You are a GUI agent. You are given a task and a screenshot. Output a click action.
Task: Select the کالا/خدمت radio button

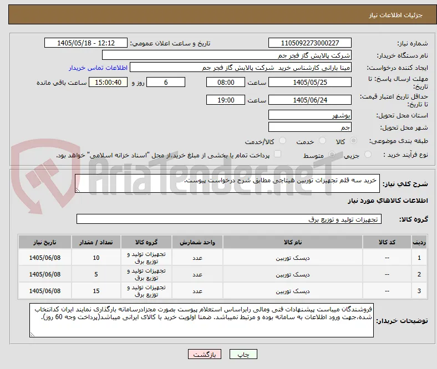[283, 141]
